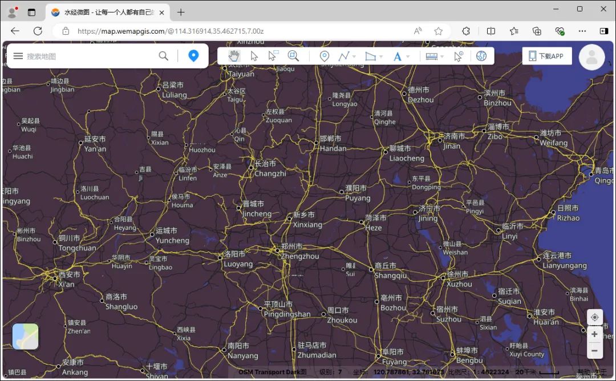Select the polygon drawing tool
The image size is (616, 381).
pyautogui.click(x=370, y=56)
